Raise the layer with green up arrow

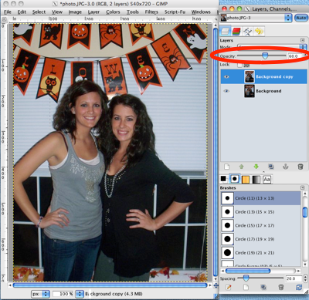(x=241, y=167)
